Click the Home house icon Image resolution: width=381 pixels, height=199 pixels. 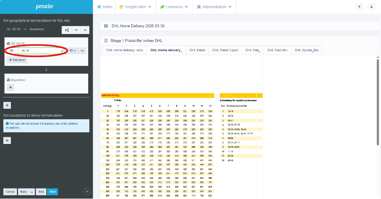[x=99, y=7]
